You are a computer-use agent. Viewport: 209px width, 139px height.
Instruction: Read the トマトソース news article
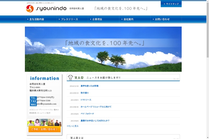tap(86, 100)
